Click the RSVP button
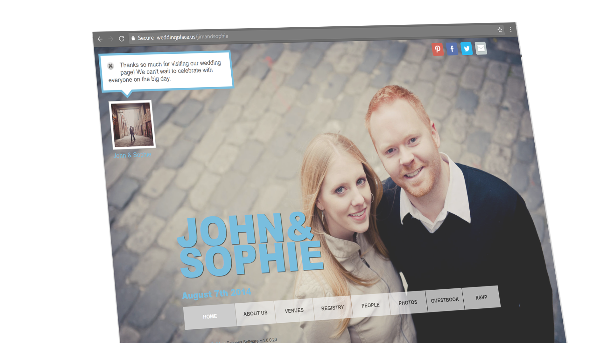Screen dimensions: 611x343 click(x=481, y=297)
